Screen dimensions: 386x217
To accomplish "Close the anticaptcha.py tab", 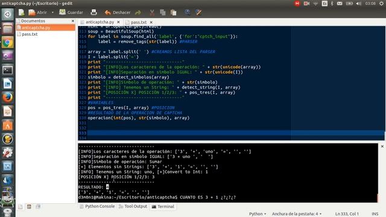I will pos(118,22).
